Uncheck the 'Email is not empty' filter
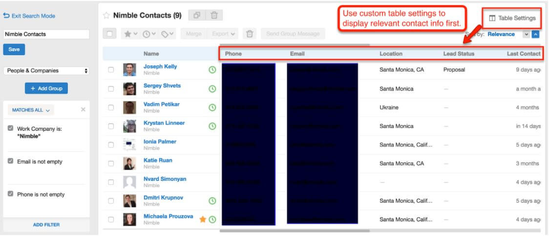The image size is (549, 236). coord(10,161)
